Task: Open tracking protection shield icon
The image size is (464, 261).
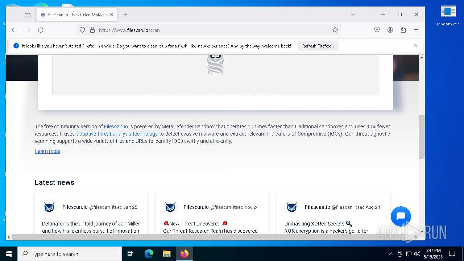Action: 82,30
